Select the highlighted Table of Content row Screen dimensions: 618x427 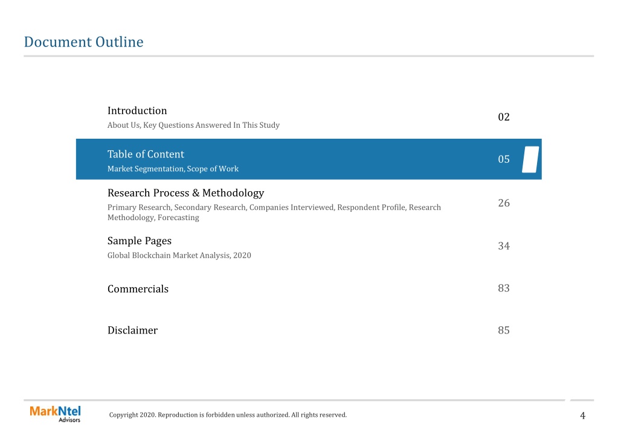pyautogui.click(x=309, y=159)
